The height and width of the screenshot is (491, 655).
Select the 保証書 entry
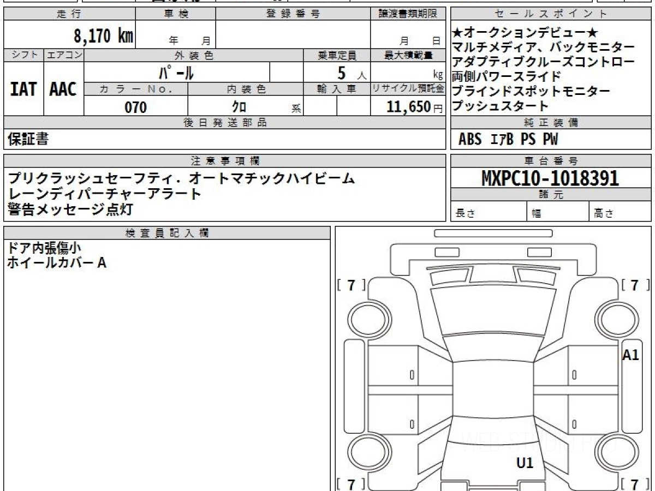28,140
